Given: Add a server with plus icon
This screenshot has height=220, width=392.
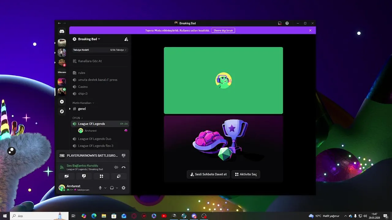Looking at the screenshot, I should [62, 102].
